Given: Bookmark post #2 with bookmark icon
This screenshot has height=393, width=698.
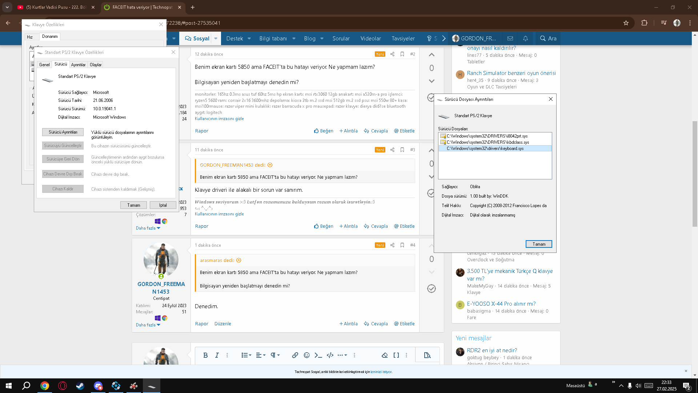Looking at the screenshot, I should [402, 54].
